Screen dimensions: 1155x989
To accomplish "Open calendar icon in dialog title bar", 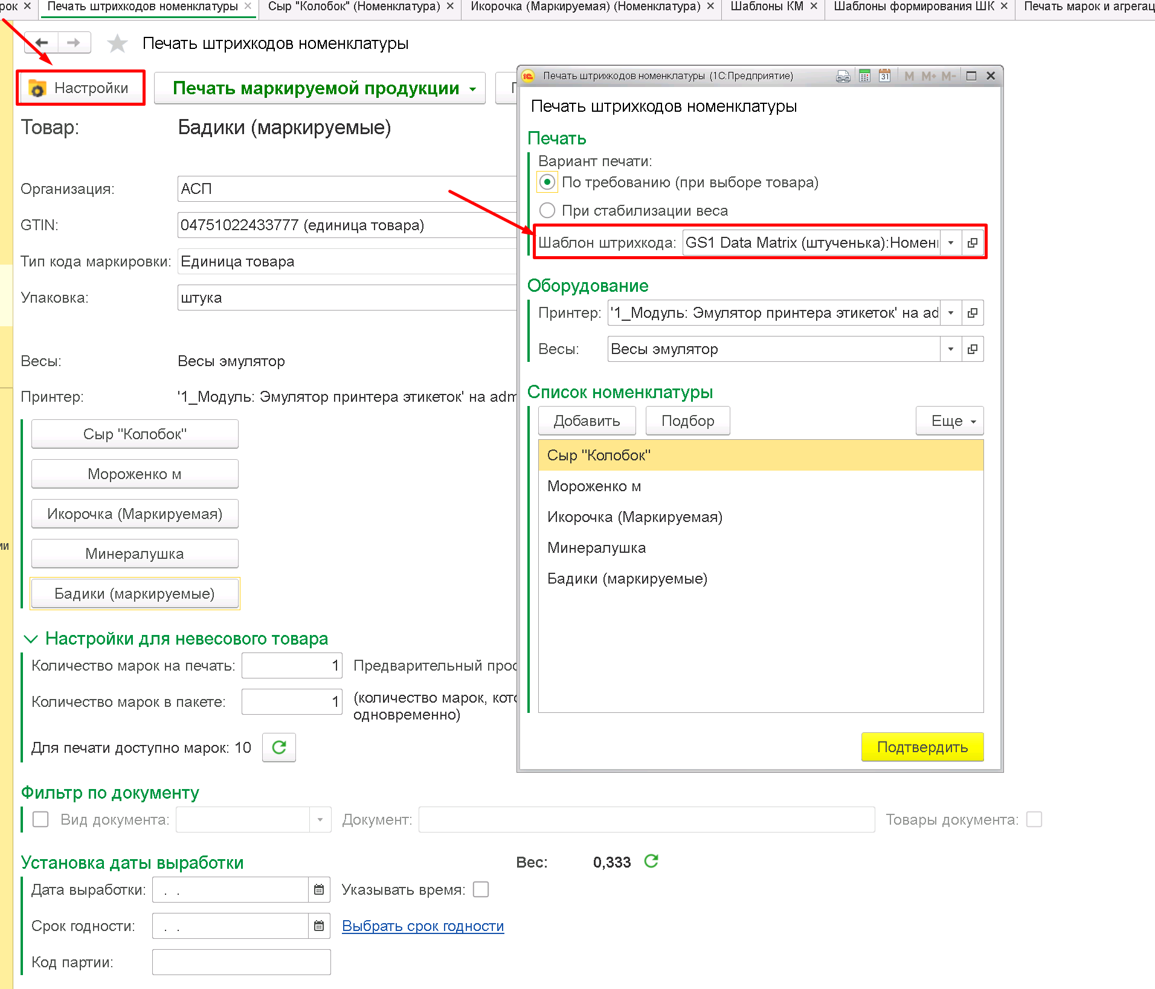I will coord(884,76).
